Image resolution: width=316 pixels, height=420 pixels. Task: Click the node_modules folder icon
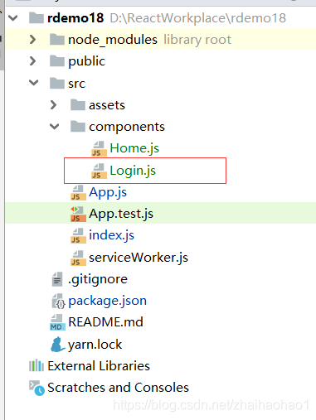click(57, 40)
